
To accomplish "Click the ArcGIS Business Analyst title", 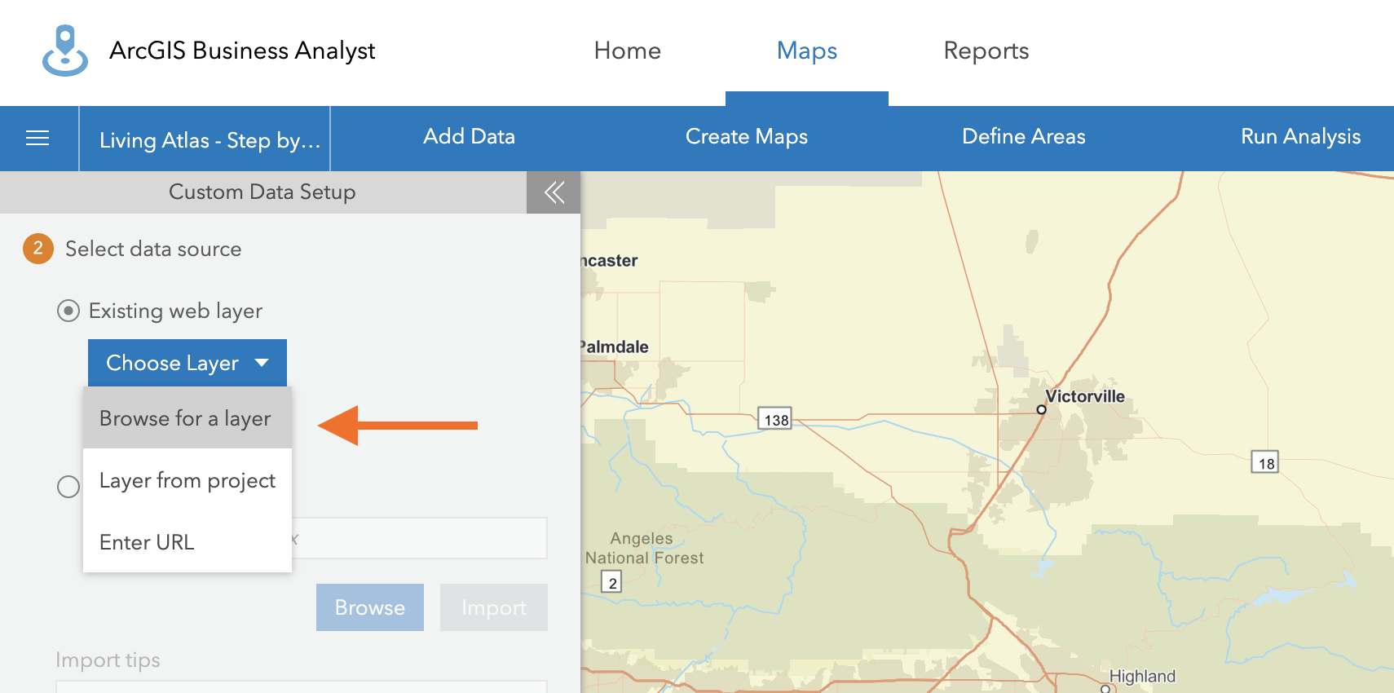I will coord(242,51).
